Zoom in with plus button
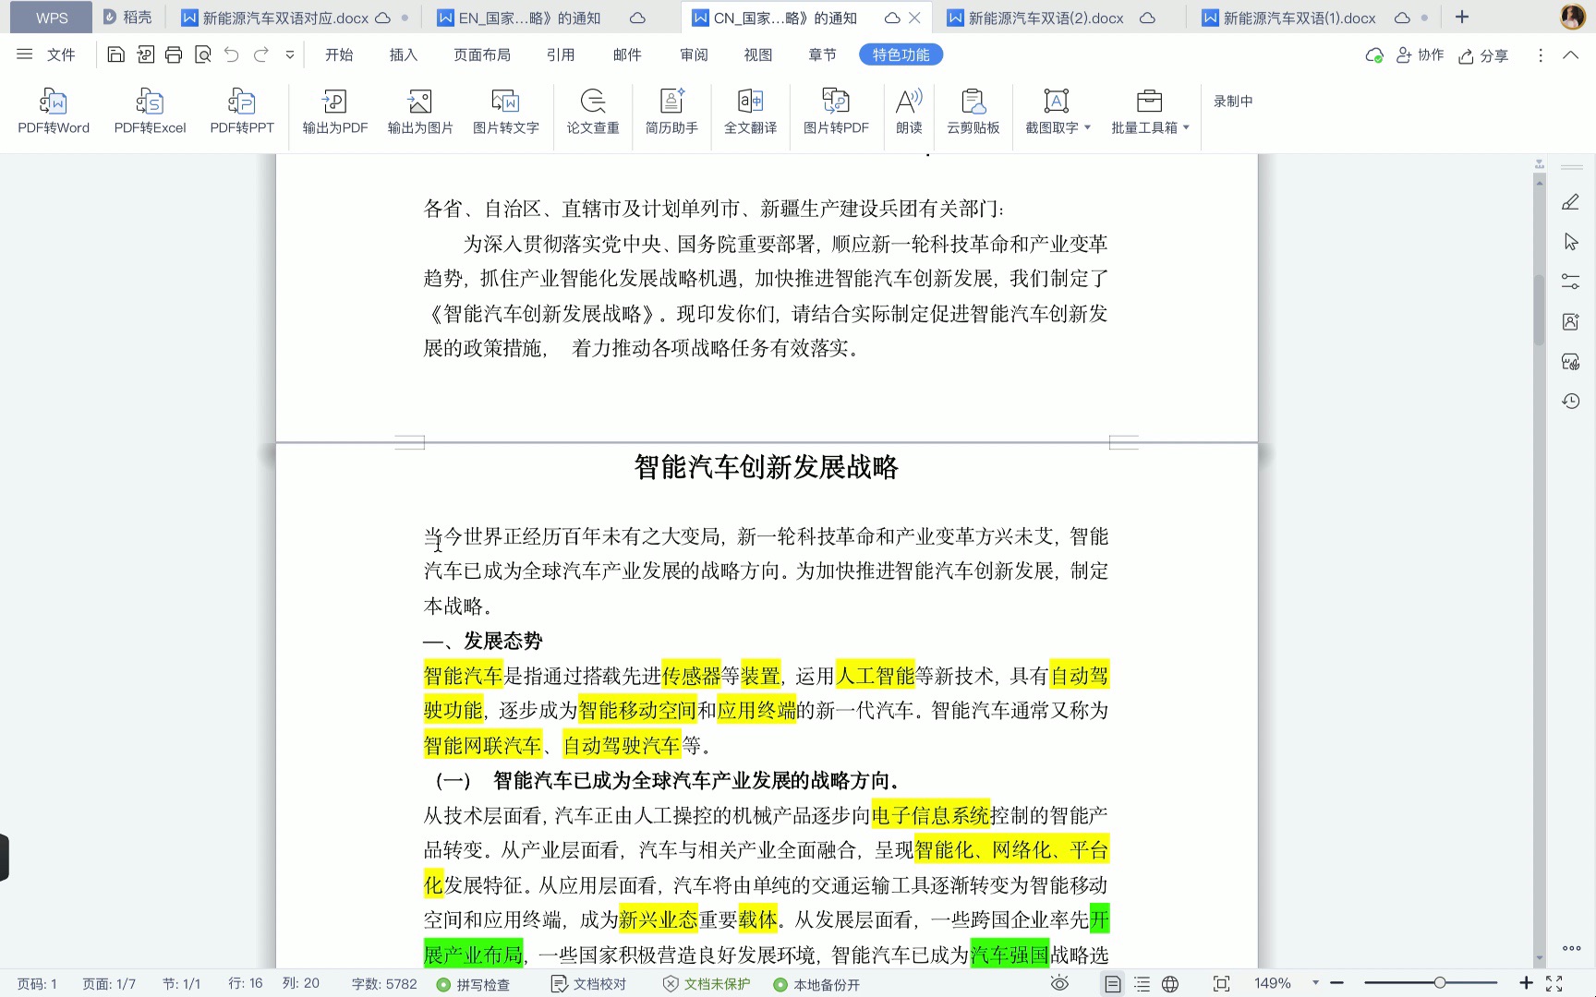1596x997 pixels. tap(1526, 983)
